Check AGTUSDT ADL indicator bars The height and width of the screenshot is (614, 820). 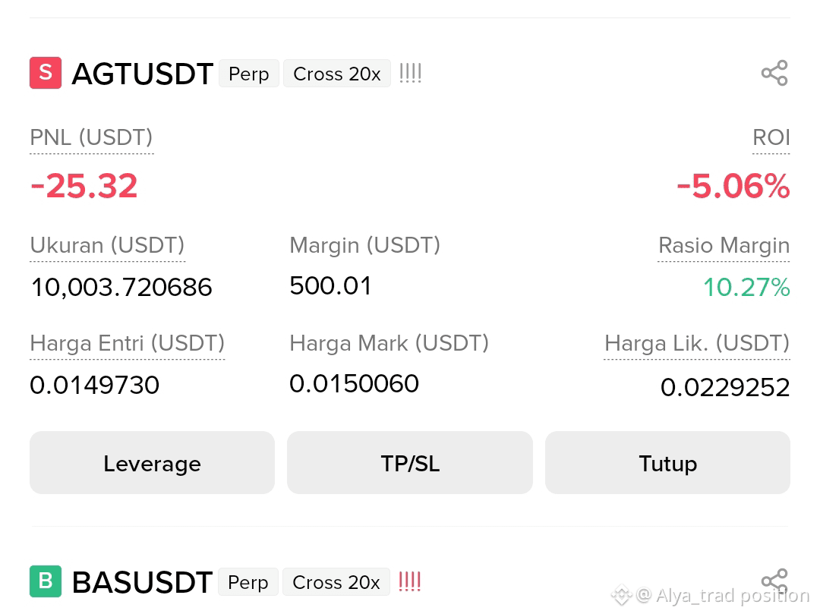point(410,73)
